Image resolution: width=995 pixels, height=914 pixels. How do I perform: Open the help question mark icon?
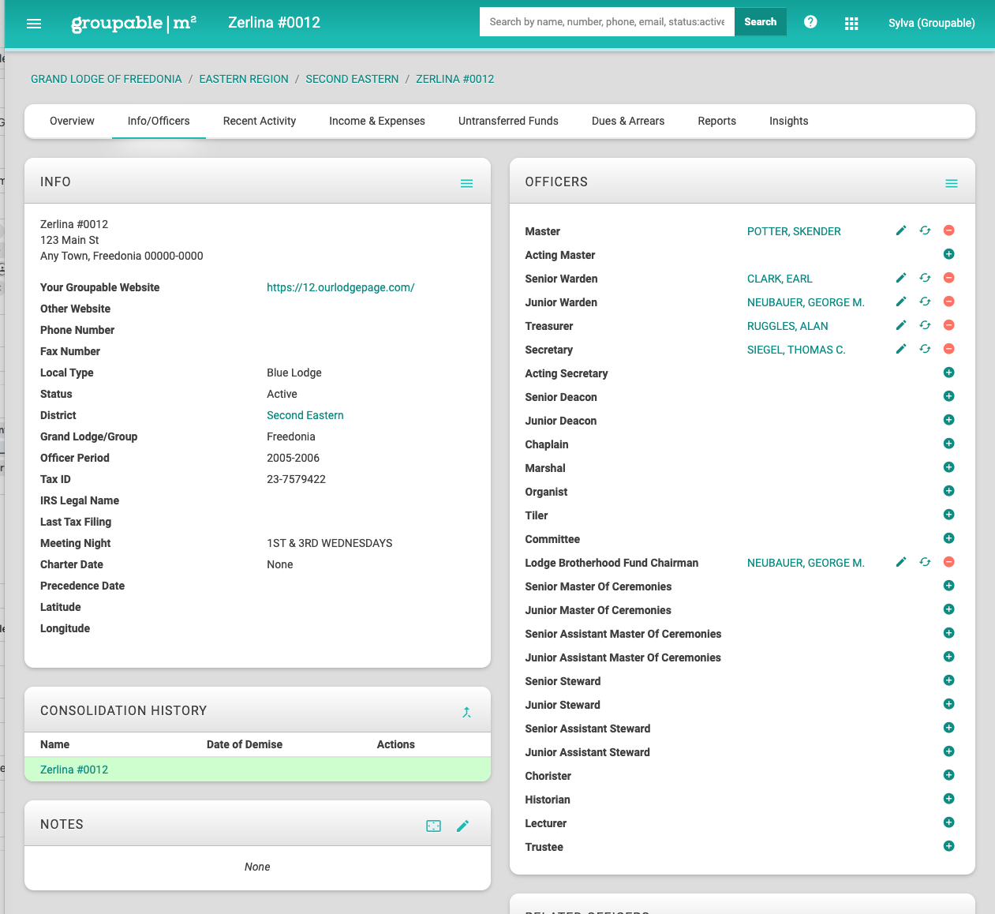[x=810, y=22]
